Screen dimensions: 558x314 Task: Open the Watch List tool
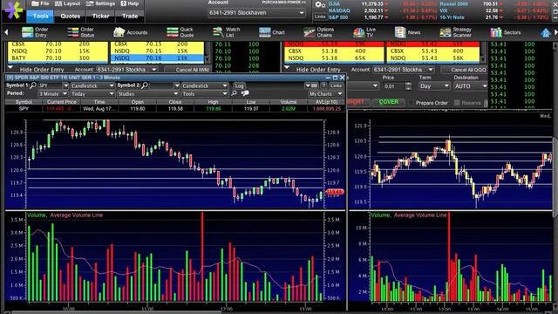click(x=227, y=32)
